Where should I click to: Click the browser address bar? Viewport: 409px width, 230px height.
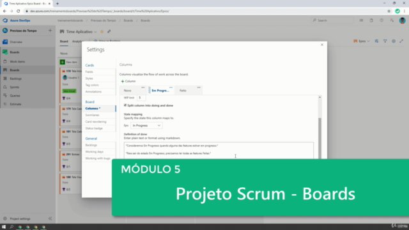pos(203,11)
